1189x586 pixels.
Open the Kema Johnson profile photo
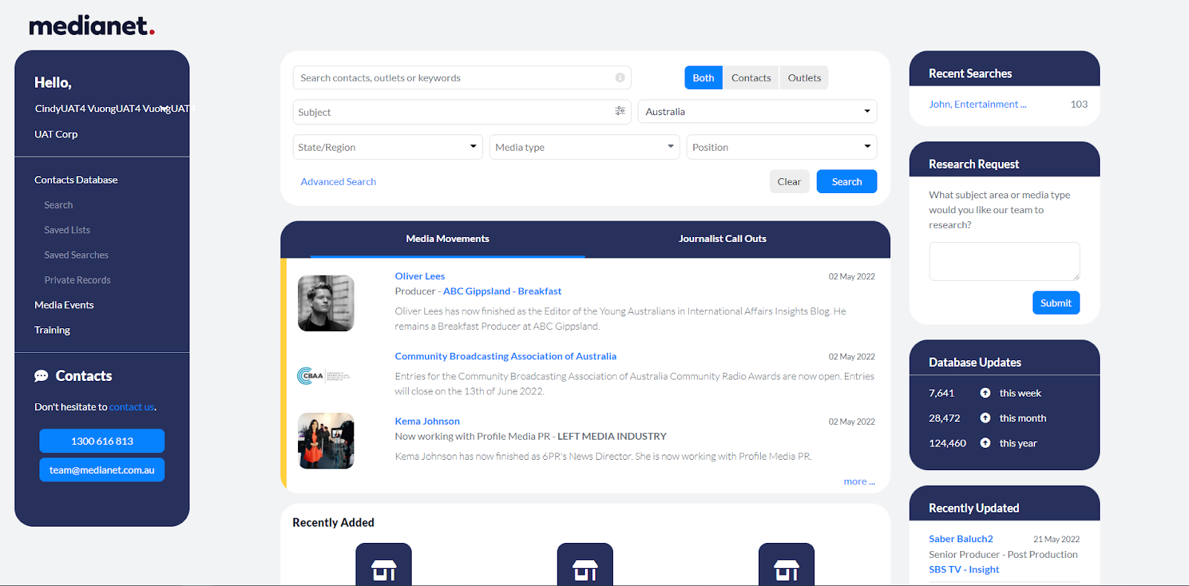tap(325, 440)
